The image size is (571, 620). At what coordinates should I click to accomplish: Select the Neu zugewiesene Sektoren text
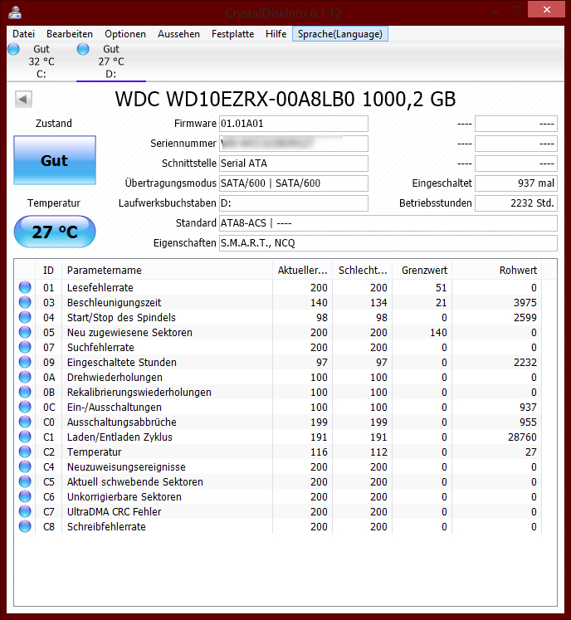[129, 333]
